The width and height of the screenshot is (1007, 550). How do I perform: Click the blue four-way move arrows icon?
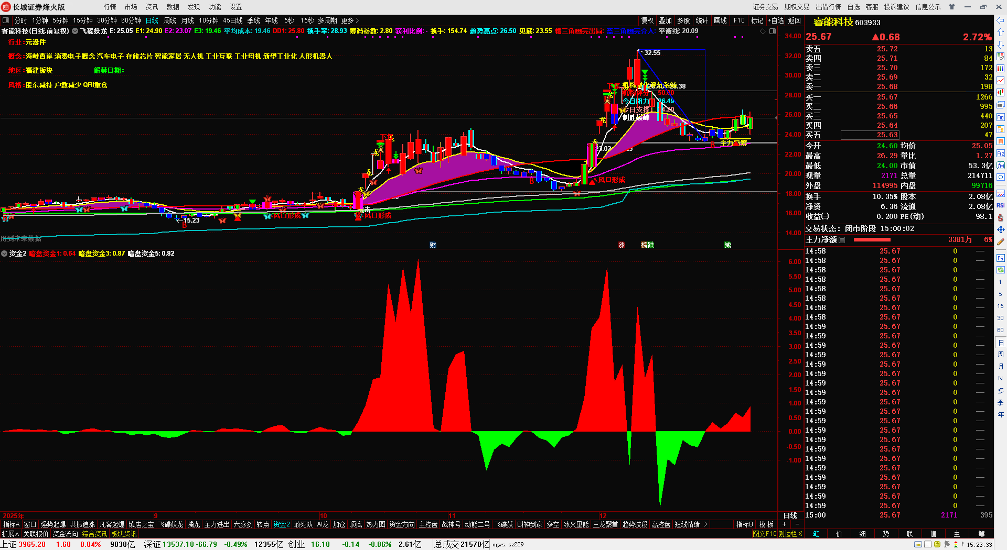click(x=1001, y=229)
